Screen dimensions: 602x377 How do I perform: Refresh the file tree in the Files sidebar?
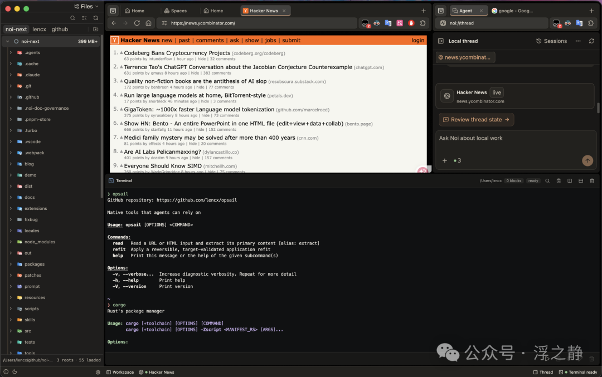point(96,18)
